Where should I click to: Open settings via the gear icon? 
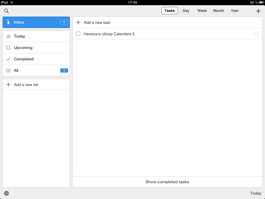[6, 193]
